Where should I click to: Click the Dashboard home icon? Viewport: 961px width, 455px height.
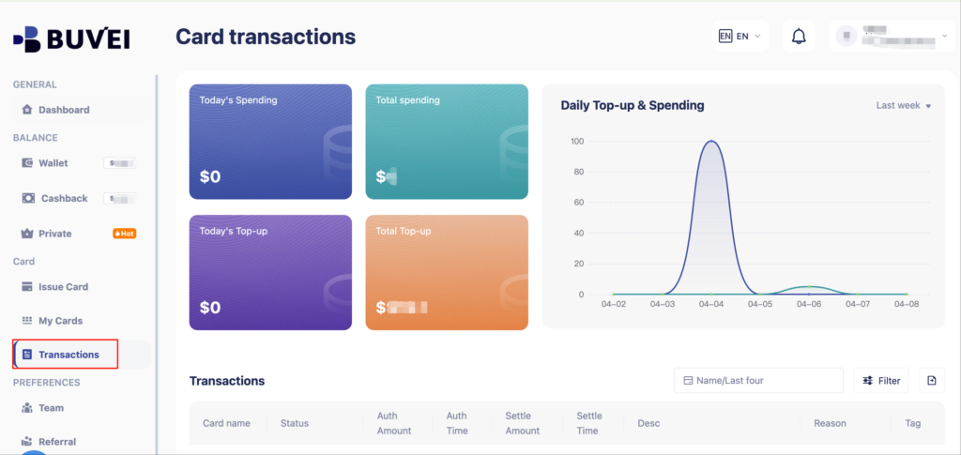pos(27,110)
